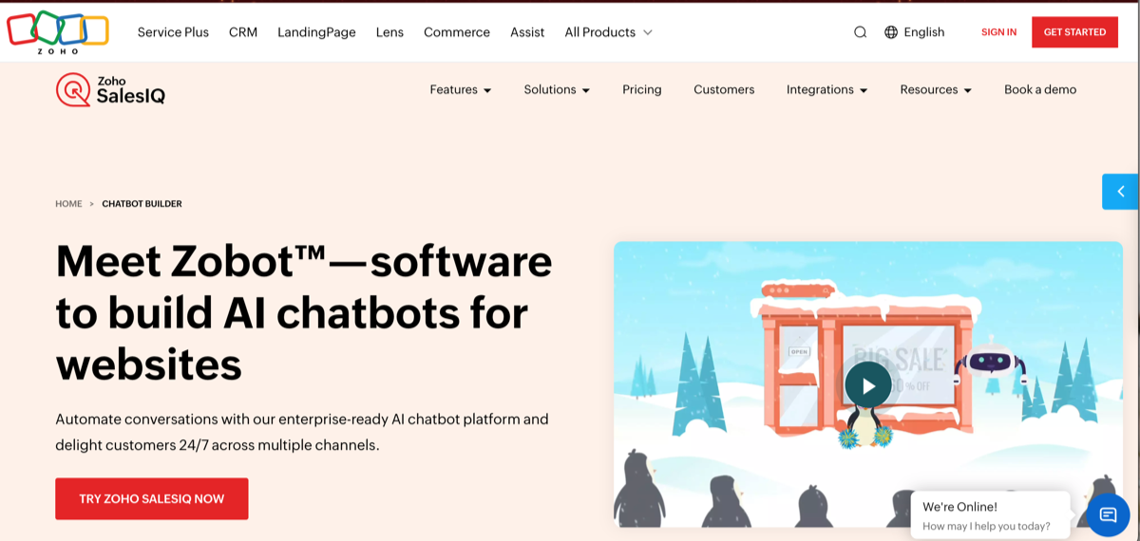
Task: Click the CHATBOT BUILDER breadcrumb
Action: (142, 204)
